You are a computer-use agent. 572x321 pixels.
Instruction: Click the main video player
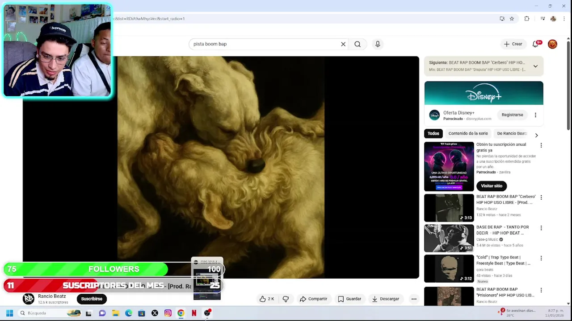[x=221, y=167]
